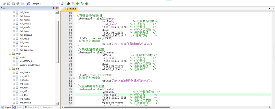Select system_stm32f10x.c file entry

pos(30,65)
